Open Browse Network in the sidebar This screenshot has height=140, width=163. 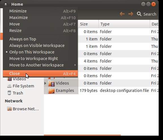point(26,109)
